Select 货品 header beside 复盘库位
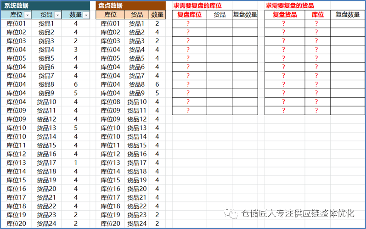Image resolution: width=366 pixels, height=229 pixels. click(220, 15)
